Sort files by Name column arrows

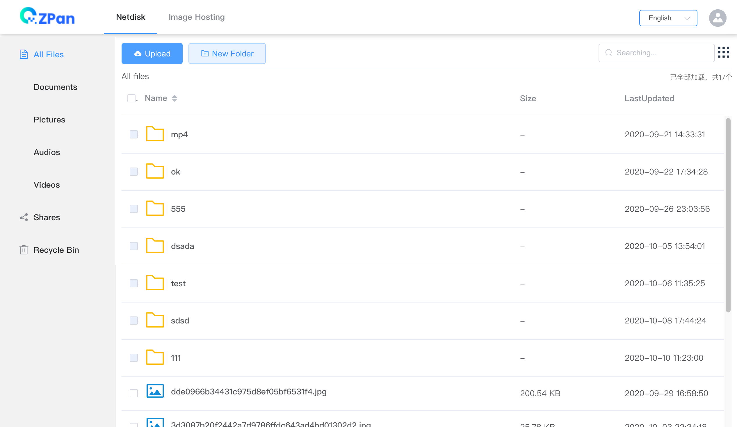(174, 98)
